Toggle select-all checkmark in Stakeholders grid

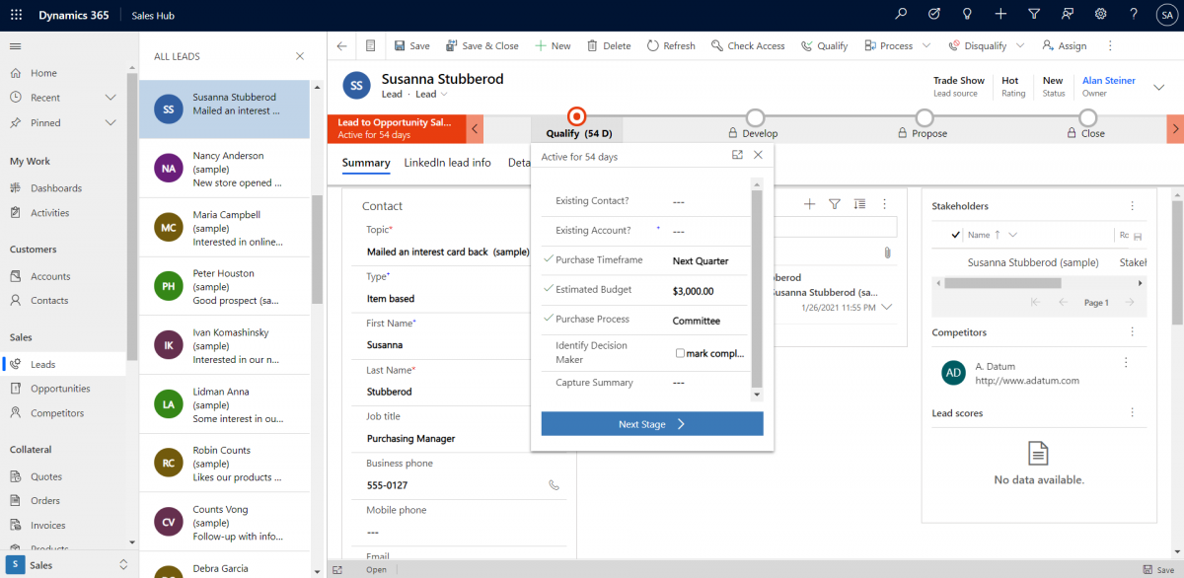click(x=955, y=235)
